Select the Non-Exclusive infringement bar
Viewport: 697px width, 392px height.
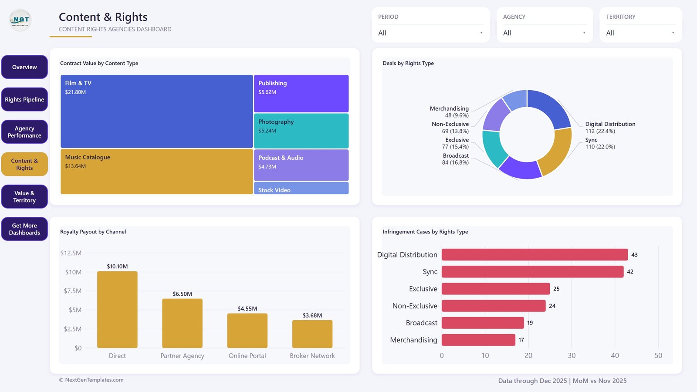click(x=494, y=306)
